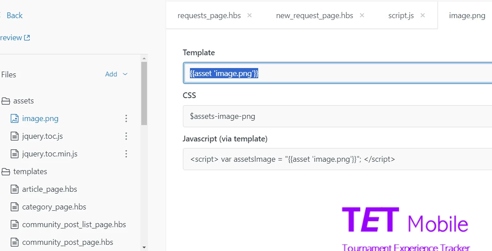The height and width of the screenshot is (251, 492).
Task: Click the file list scrollbar up arrow
Action: pyautogui.click(x=144, y=58)
